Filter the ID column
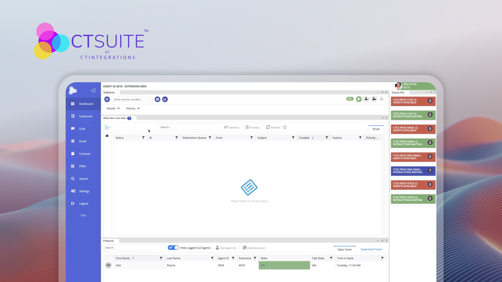 pyautogui.click(x=176, y=138)
